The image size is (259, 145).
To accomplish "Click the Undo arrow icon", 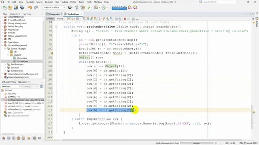I will pyautogui.click(x=30, y=8).
